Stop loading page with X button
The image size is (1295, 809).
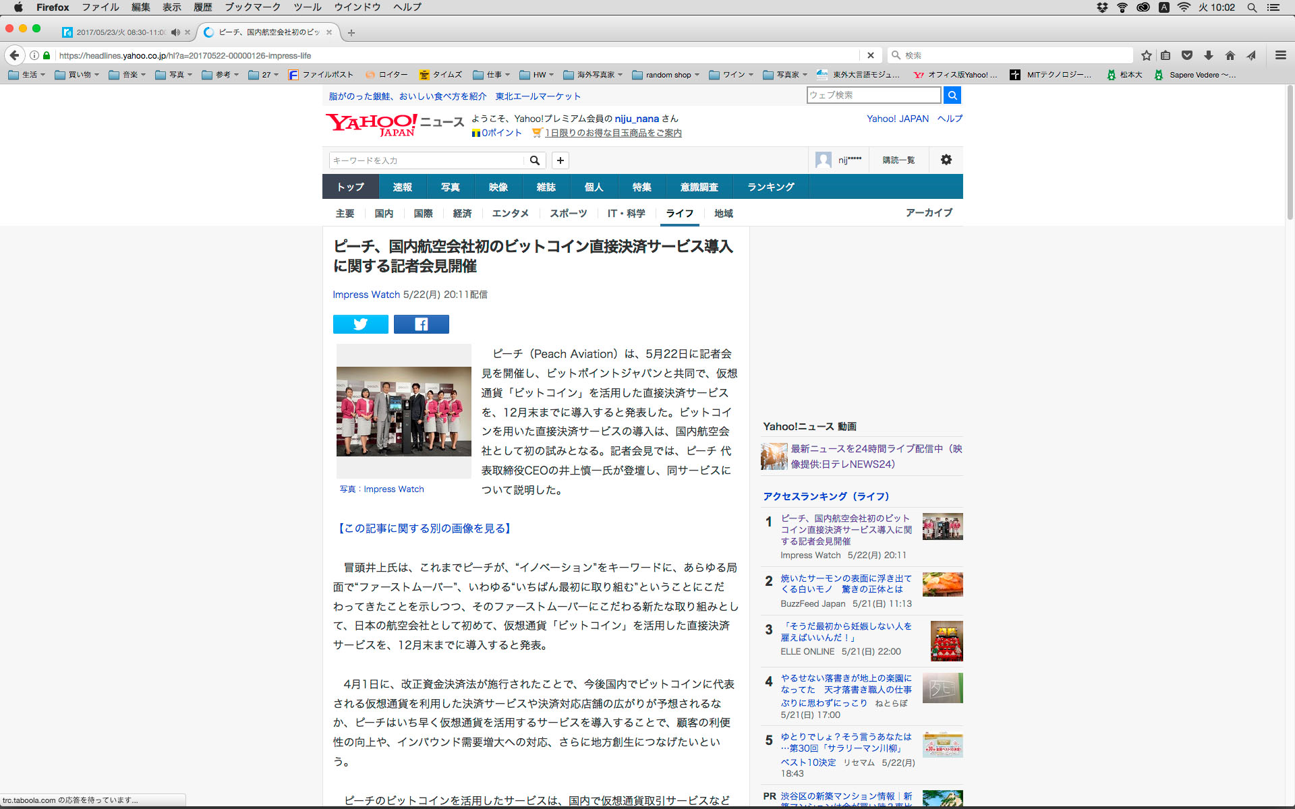click(x=870, y=55)
